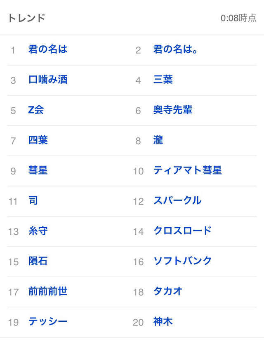
Task: Open the trend link 君の名は ranked first
Action: [x=47, y=50]
